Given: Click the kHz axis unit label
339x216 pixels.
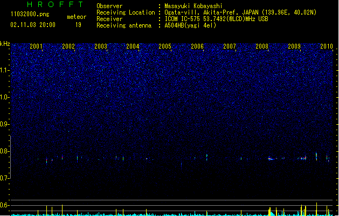Looking at the screenshot, I should pos(5,44).
